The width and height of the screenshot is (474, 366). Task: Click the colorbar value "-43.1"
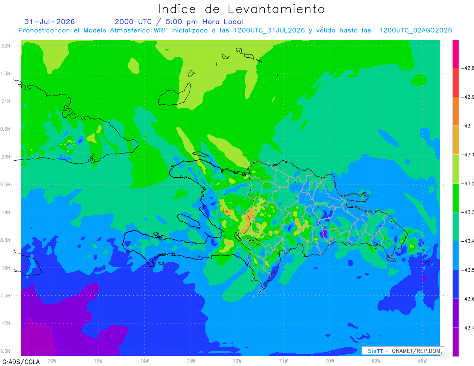(467, 155)
